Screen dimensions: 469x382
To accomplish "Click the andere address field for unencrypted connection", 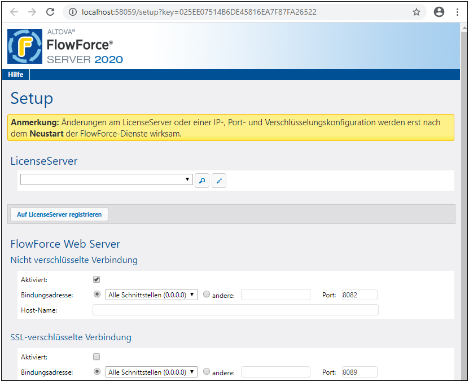I will point(275,295).
